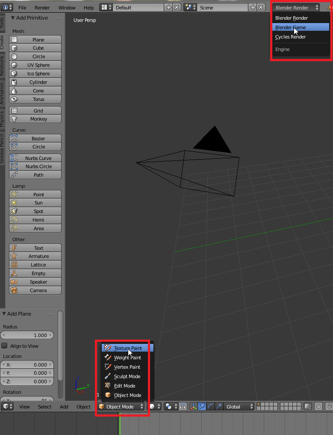Click the View menu in 3D header
The height and width of the screenshot is (435, 333).
click(x=24, y=407)
